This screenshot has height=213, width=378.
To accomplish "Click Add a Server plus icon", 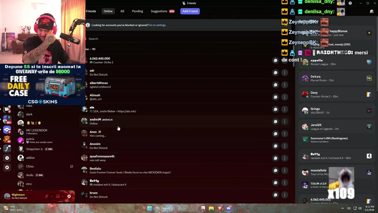I will tap(7, 158).
